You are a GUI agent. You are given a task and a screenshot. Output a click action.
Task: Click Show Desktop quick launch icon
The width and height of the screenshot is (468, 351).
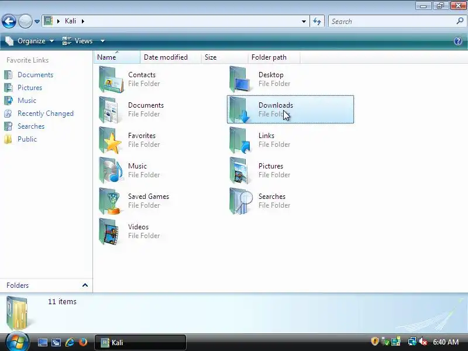tap(42, 342)
